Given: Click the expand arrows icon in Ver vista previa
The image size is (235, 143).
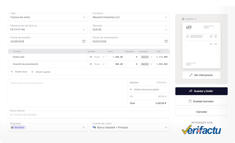Looking at the screenshot, I should pos(191,75).
